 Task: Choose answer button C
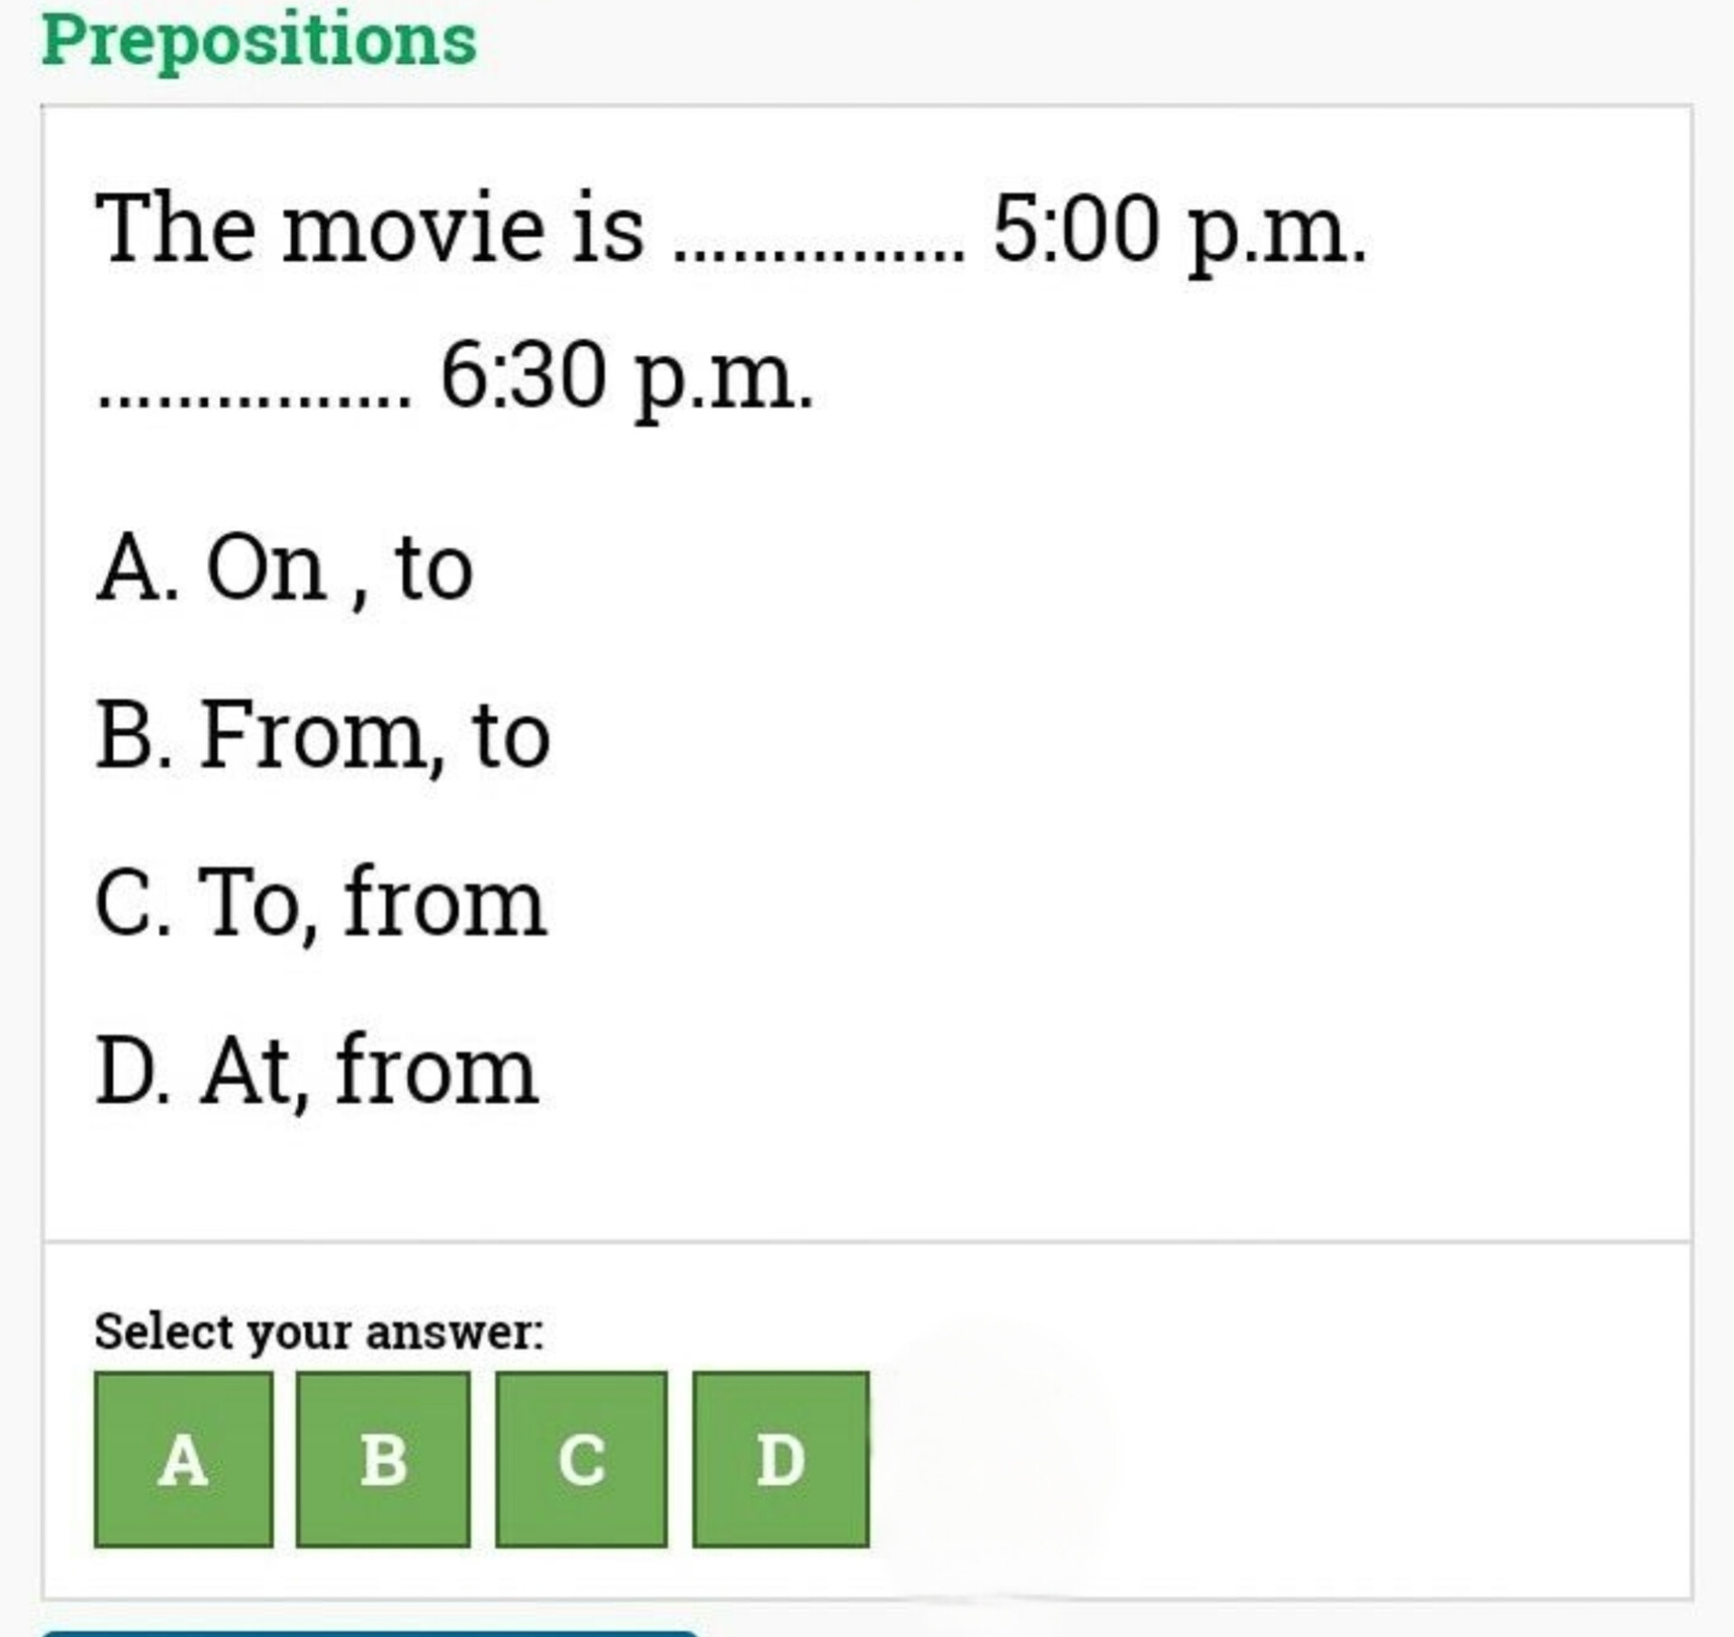click(581, 1459)
